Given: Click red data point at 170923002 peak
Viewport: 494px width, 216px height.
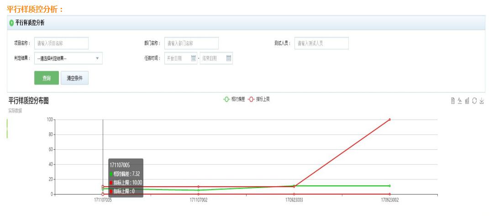Looking at the screenshot, I should click(389, 120).
